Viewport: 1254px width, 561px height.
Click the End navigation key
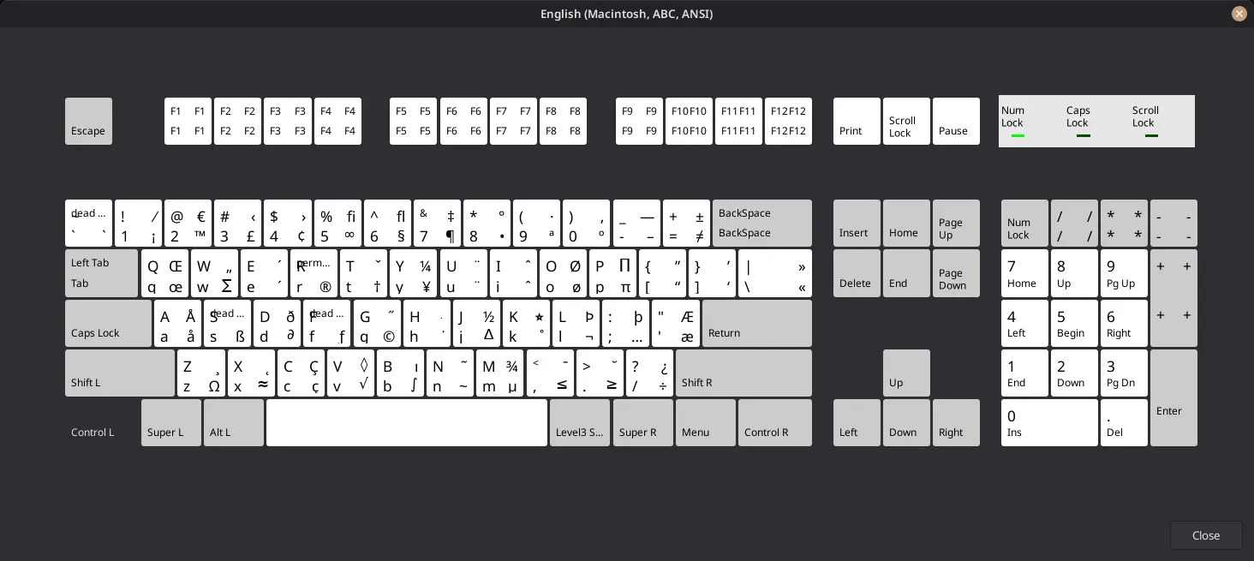tap(906, 273)
